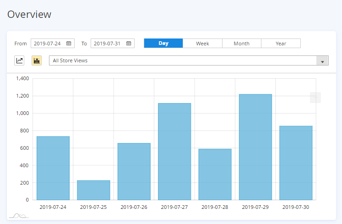
Task: Switch to line chart view icon
Action: (x=20, y=60)
